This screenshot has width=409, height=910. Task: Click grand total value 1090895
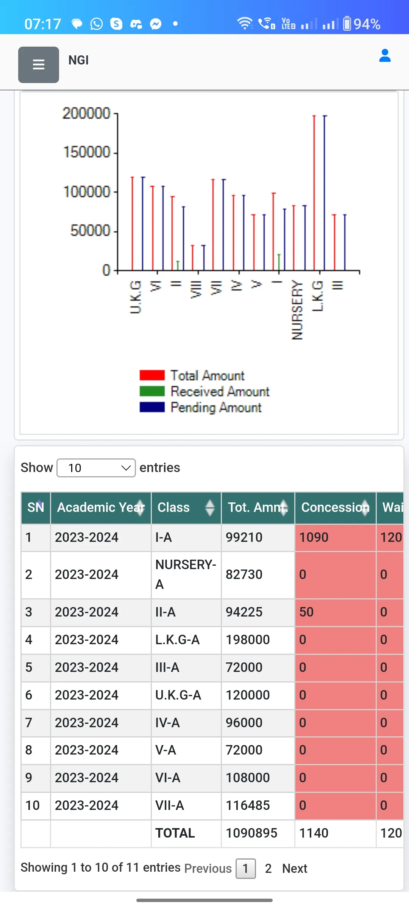point(251,833)
